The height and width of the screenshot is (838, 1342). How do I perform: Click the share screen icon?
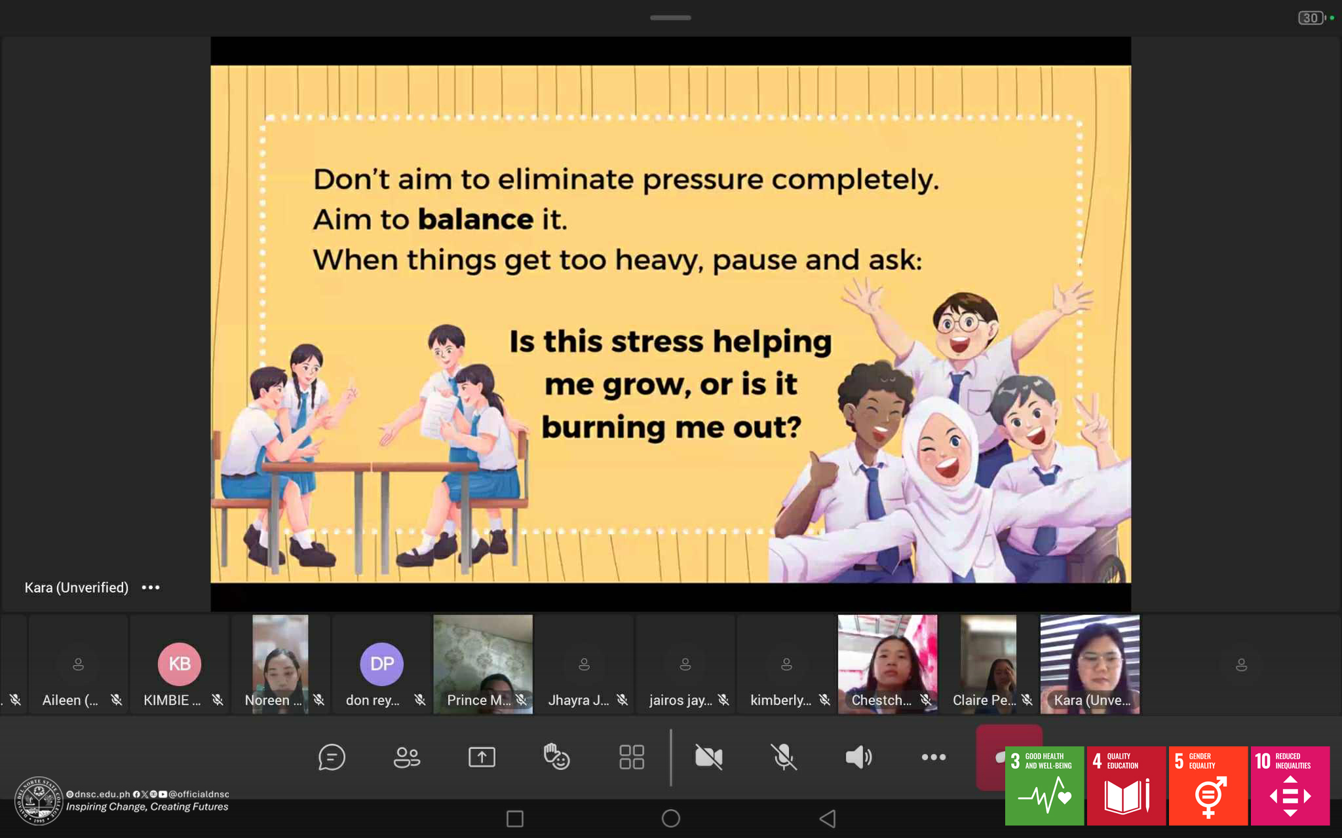[482, 757]
